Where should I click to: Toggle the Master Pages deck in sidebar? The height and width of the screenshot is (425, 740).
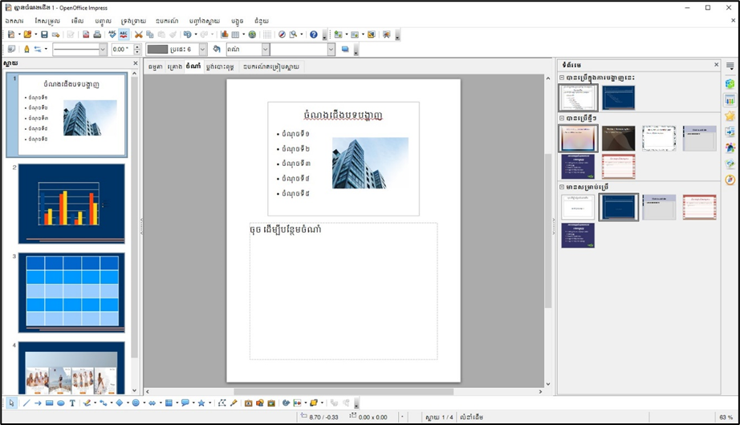[730, 100]
